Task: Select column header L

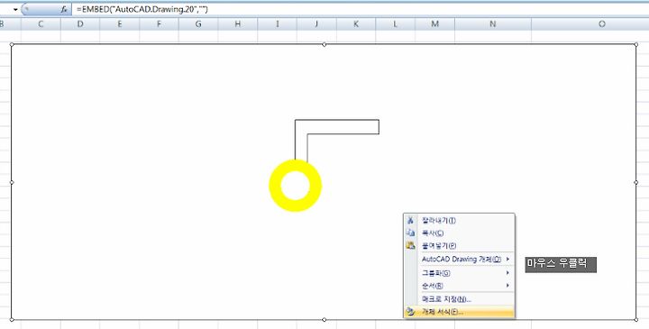Action: [396, 24]
